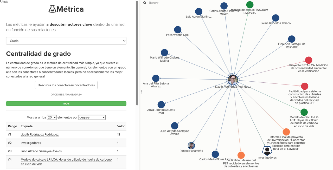Click the Jaime Roberto Clímaco node
The height and width of the screenshot is (170, 333).
(x=276, y=18)
